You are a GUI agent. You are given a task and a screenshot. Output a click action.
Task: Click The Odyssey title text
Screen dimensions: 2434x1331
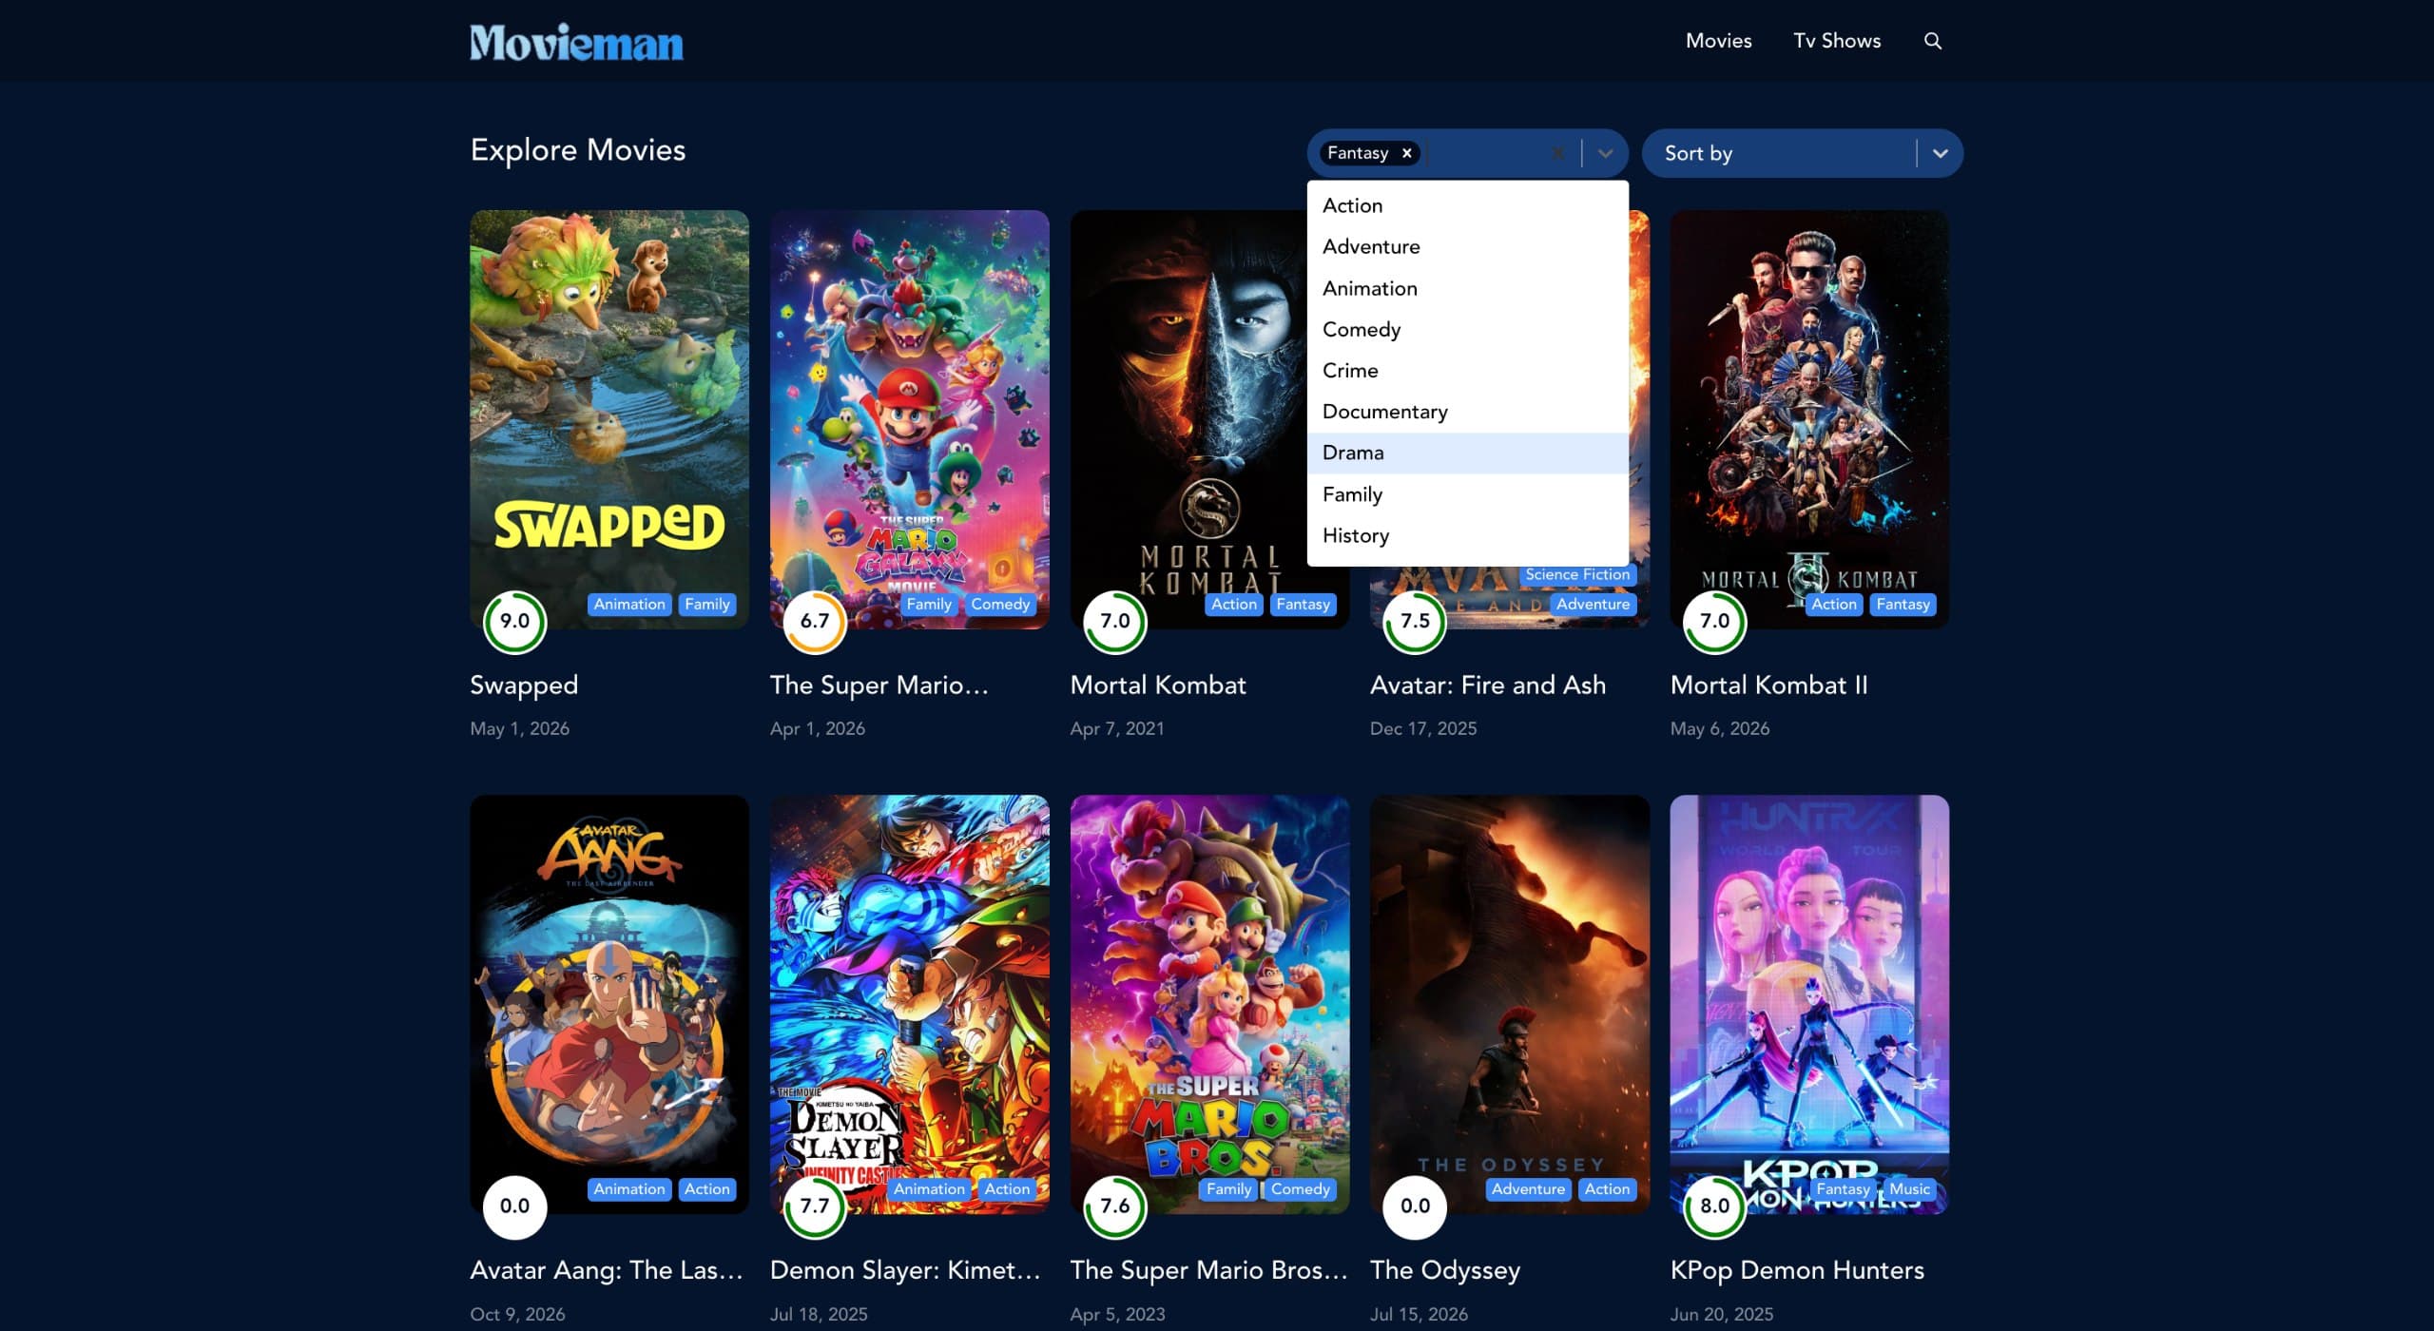tap(1445, 1270)
